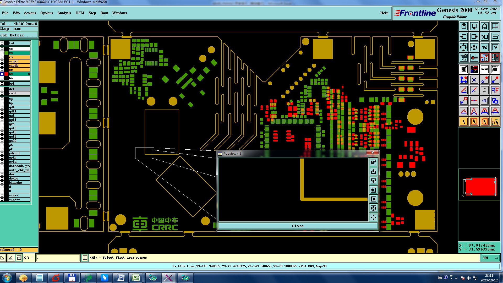
Task: Toggle checkbox for the drl layer
Action: pyautogui.click(x=2, y=89)
